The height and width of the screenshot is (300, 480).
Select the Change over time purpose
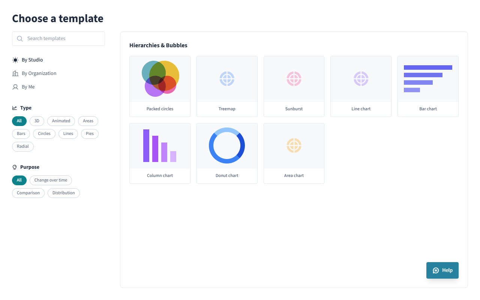(x=51, y=180)
